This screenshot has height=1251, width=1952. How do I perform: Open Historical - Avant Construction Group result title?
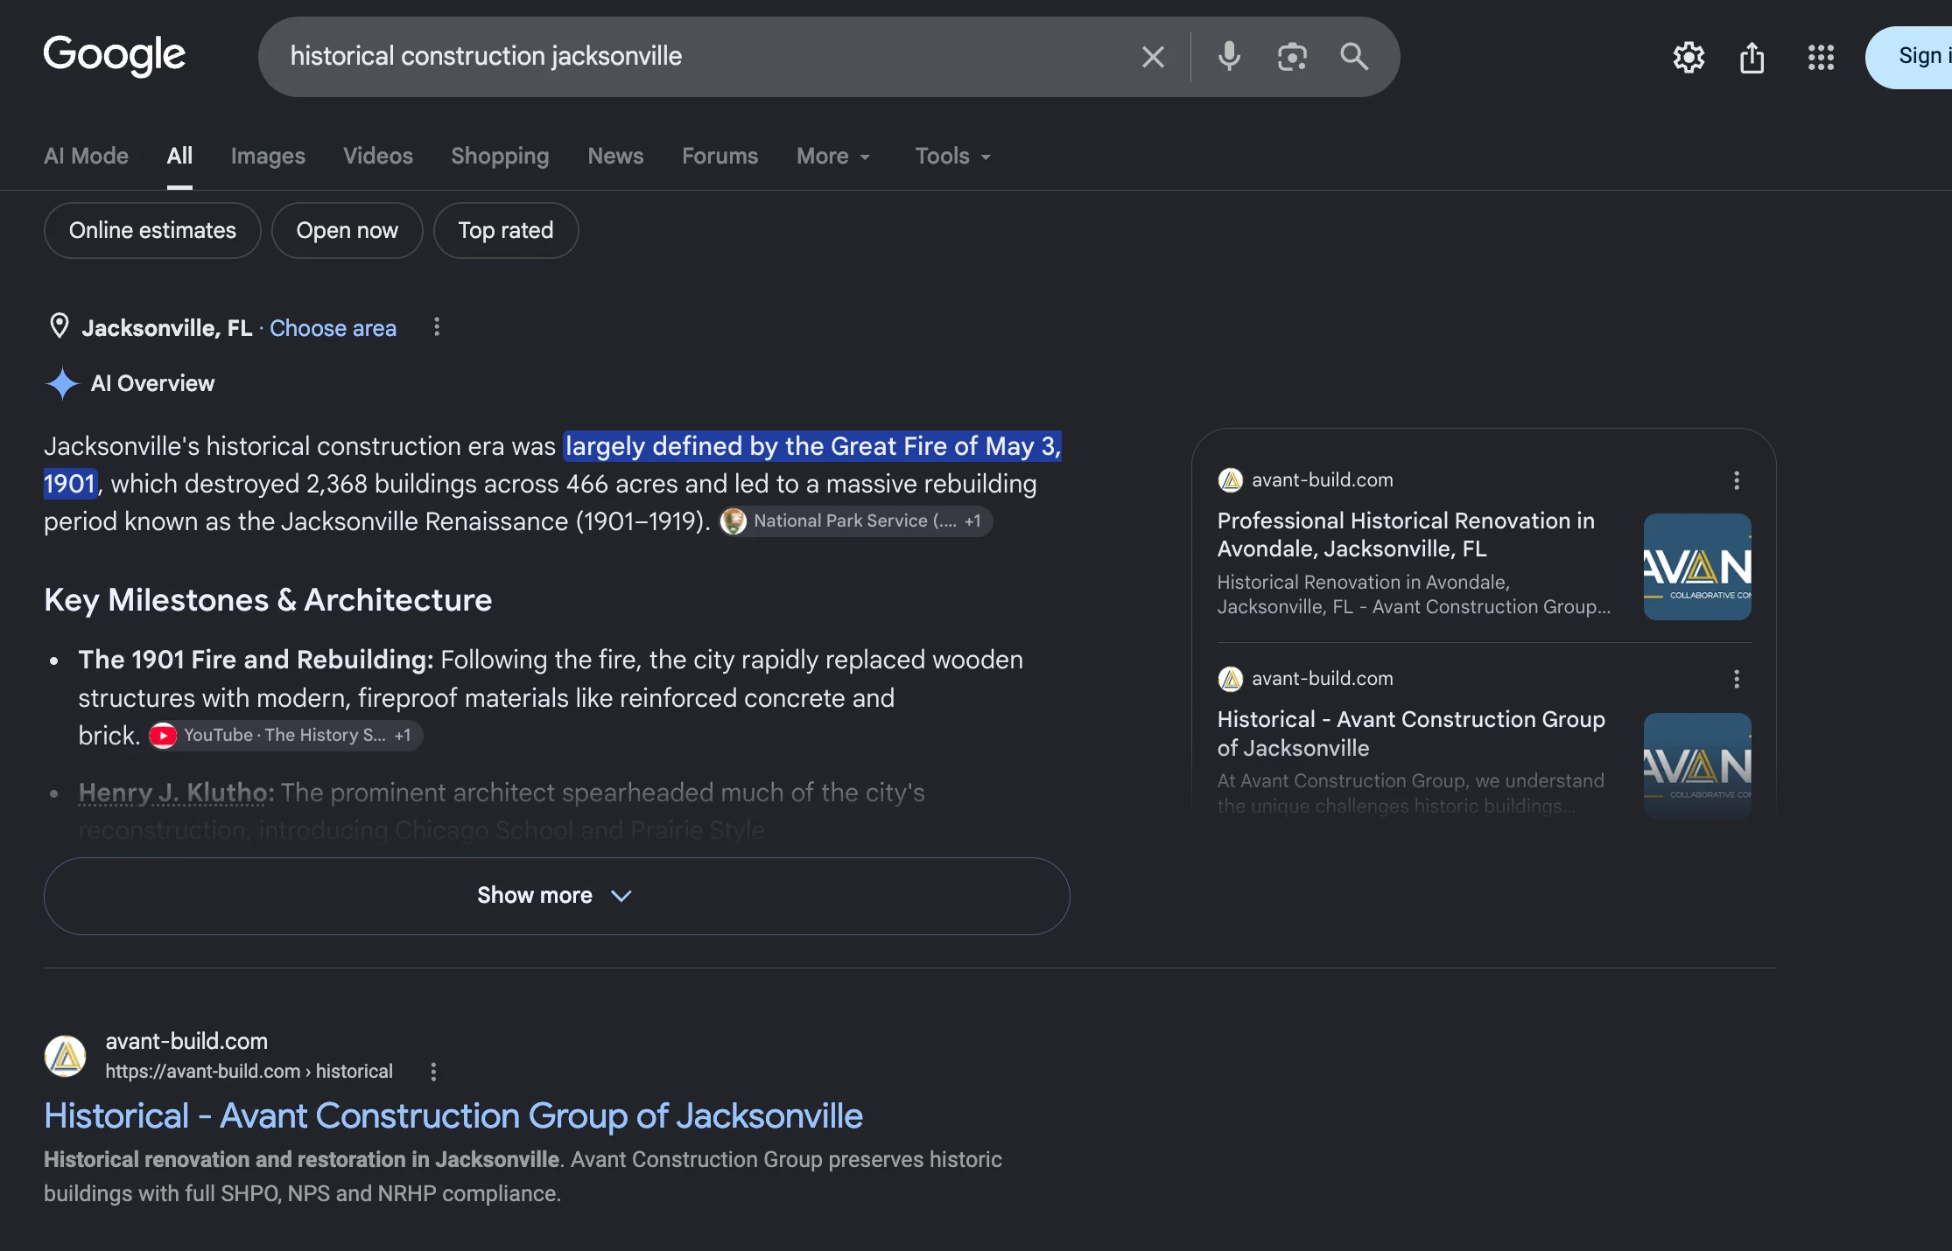pyautogui.click(x=453, y=1116)
